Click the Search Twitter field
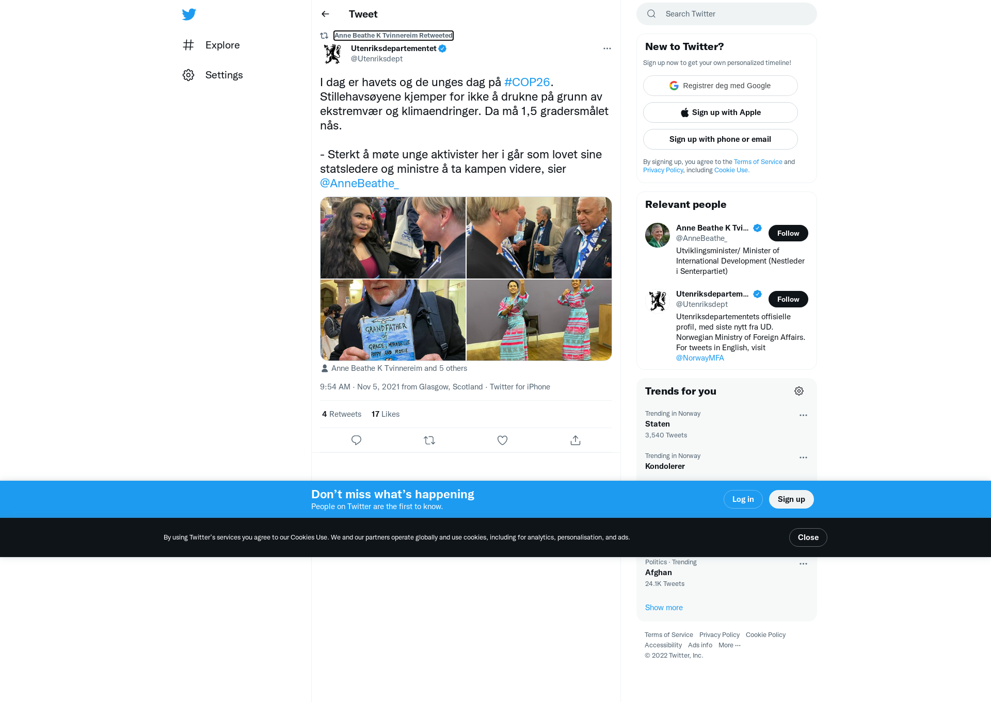Image resolution: width=991 pixels, height=702 pixels. [x=727, y=14]
